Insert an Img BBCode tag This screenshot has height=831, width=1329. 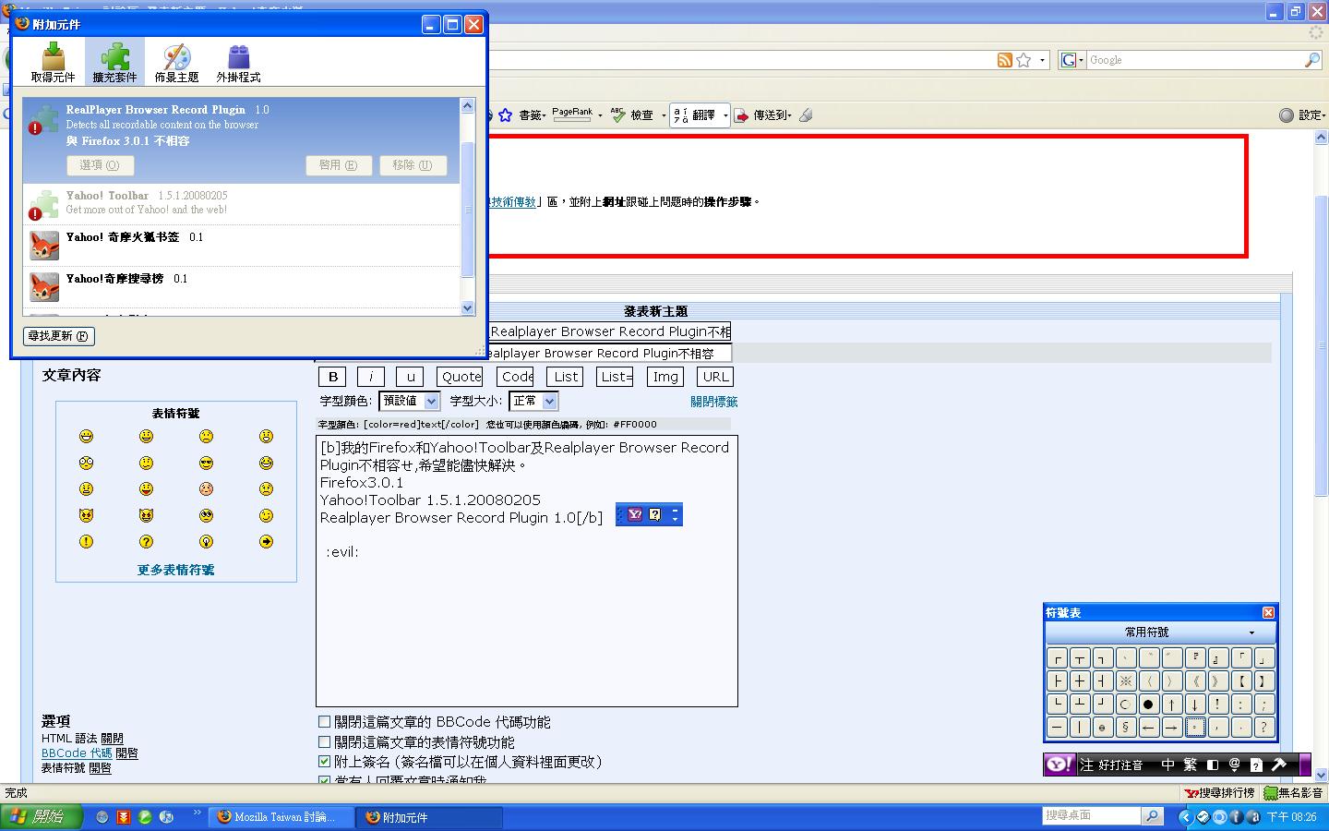tap(665, 377)
